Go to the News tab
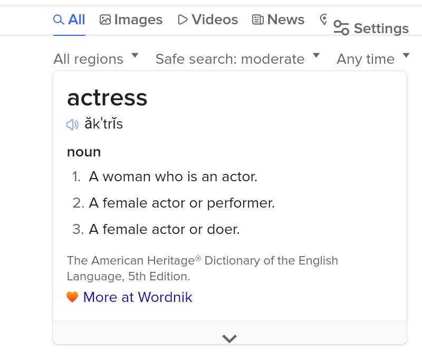 tap(285, 19)
